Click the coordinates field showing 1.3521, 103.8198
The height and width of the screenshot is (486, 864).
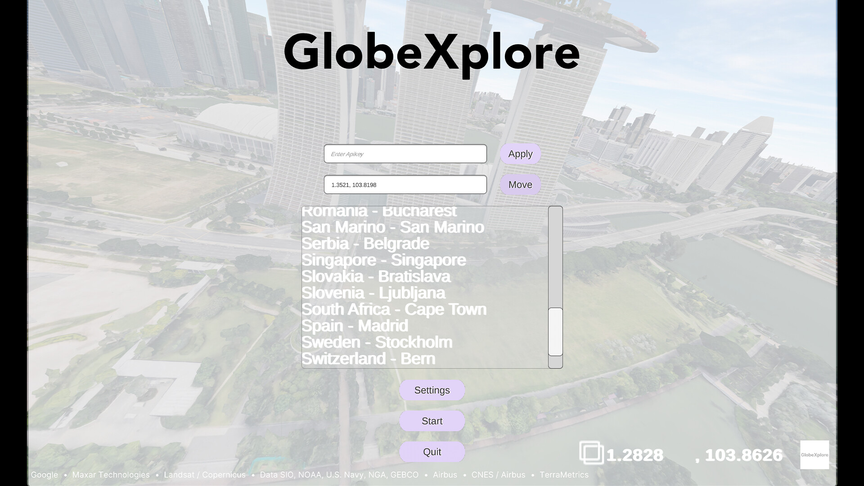click(x=405, y=184)
